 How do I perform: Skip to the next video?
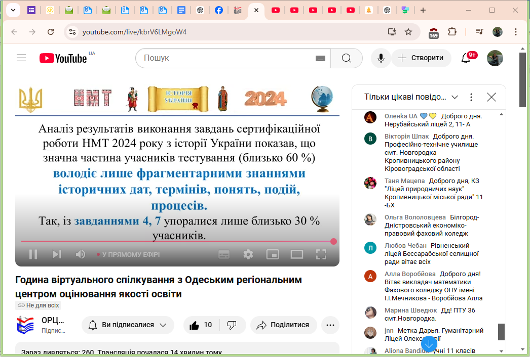pyautogui.click(x=57, y=254)
